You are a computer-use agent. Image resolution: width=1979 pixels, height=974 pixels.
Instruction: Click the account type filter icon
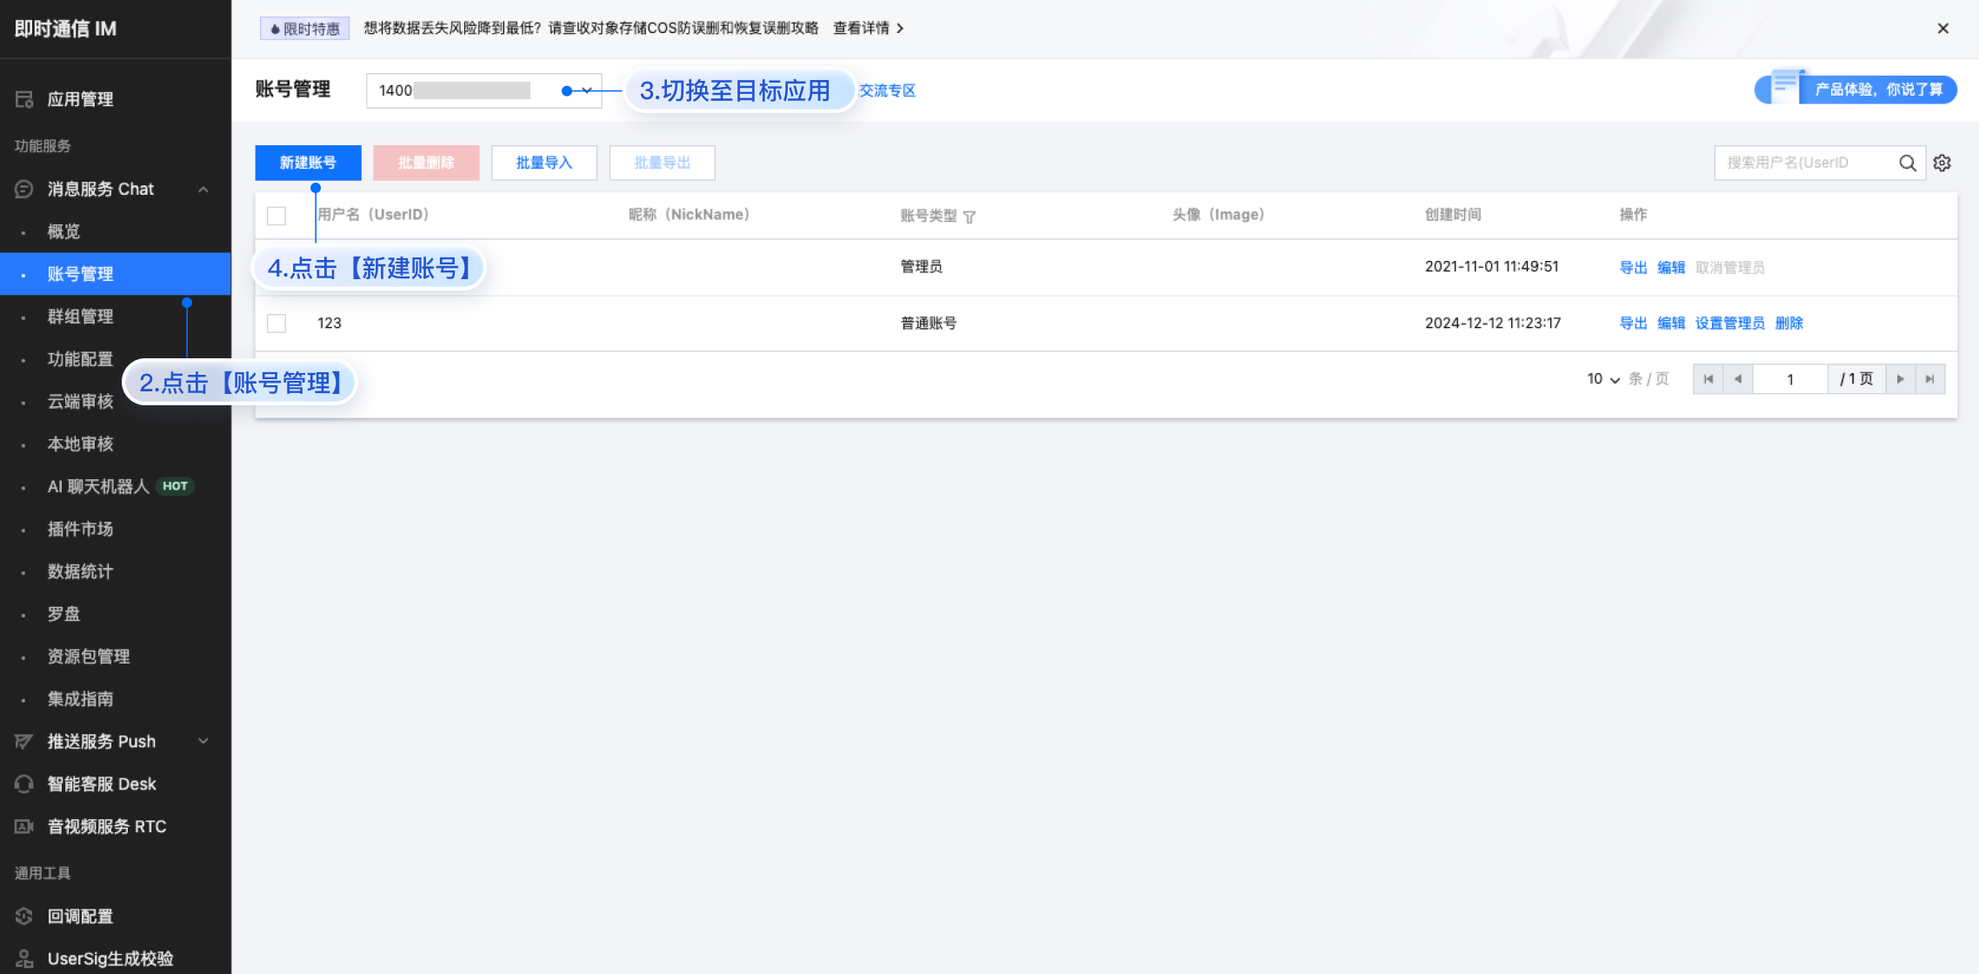[970, 217]
